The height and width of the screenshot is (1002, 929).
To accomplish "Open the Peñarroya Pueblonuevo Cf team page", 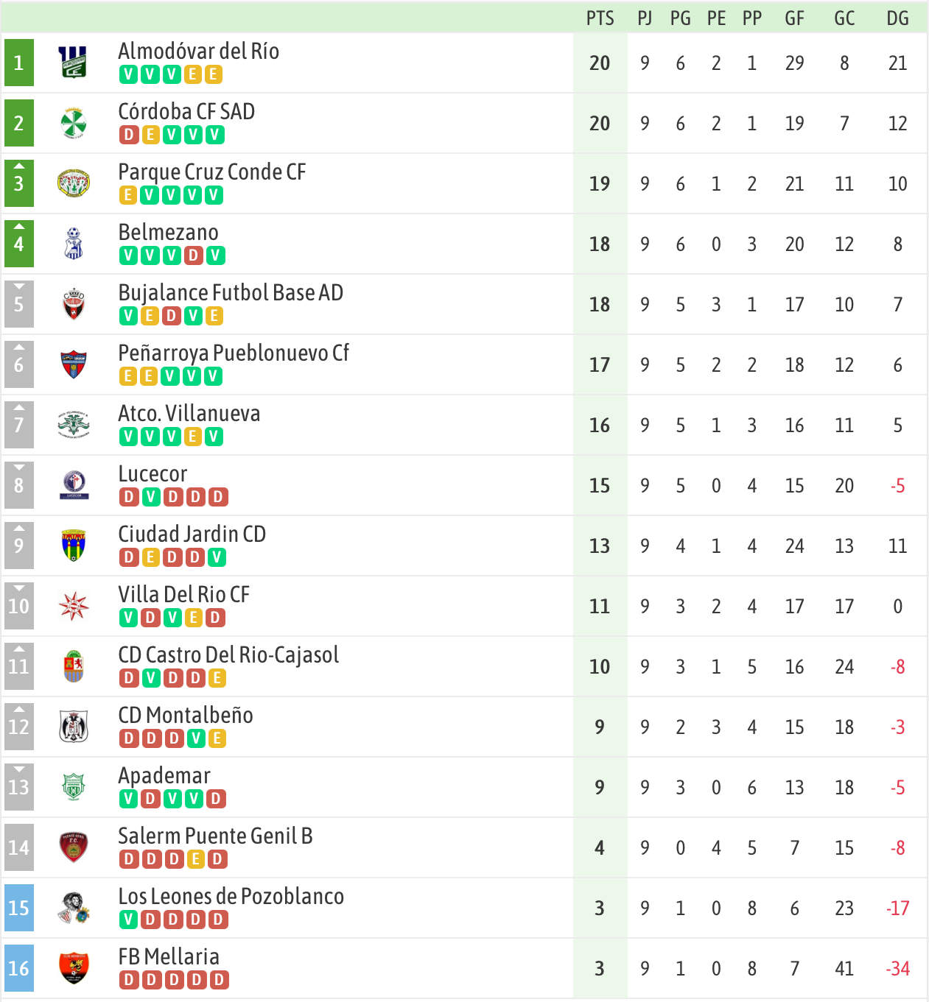I will [x=234, y=353].
